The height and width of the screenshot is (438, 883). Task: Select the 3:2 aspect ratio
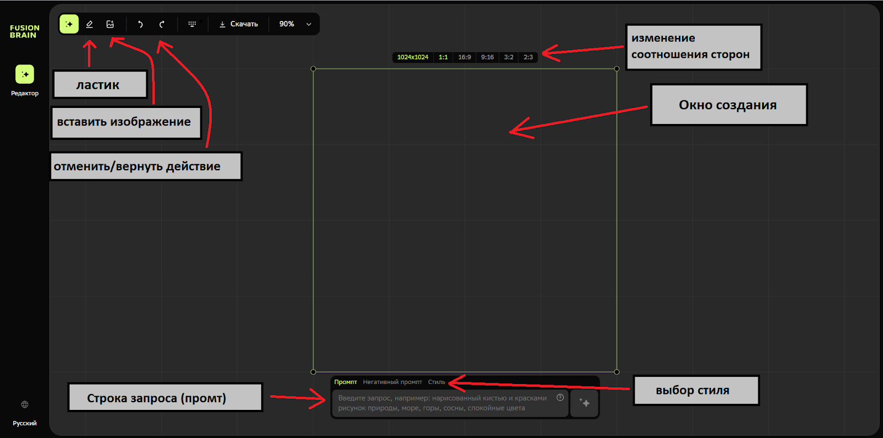509,57
